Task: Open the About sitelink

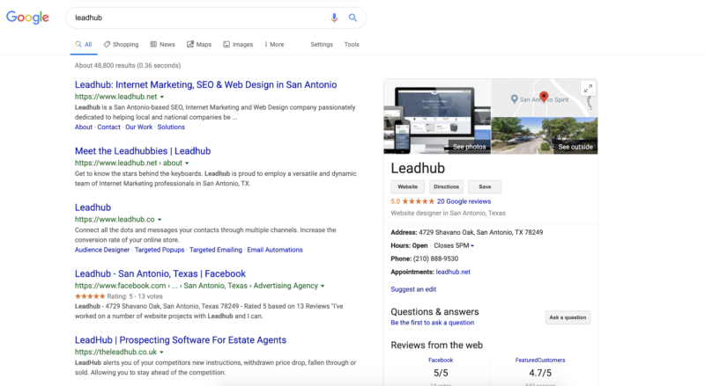Action: [84, 127]
